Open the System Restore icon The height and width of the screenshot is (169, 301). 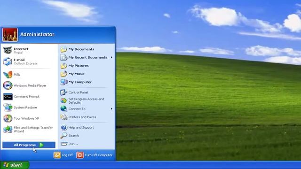tap(8, 108)
